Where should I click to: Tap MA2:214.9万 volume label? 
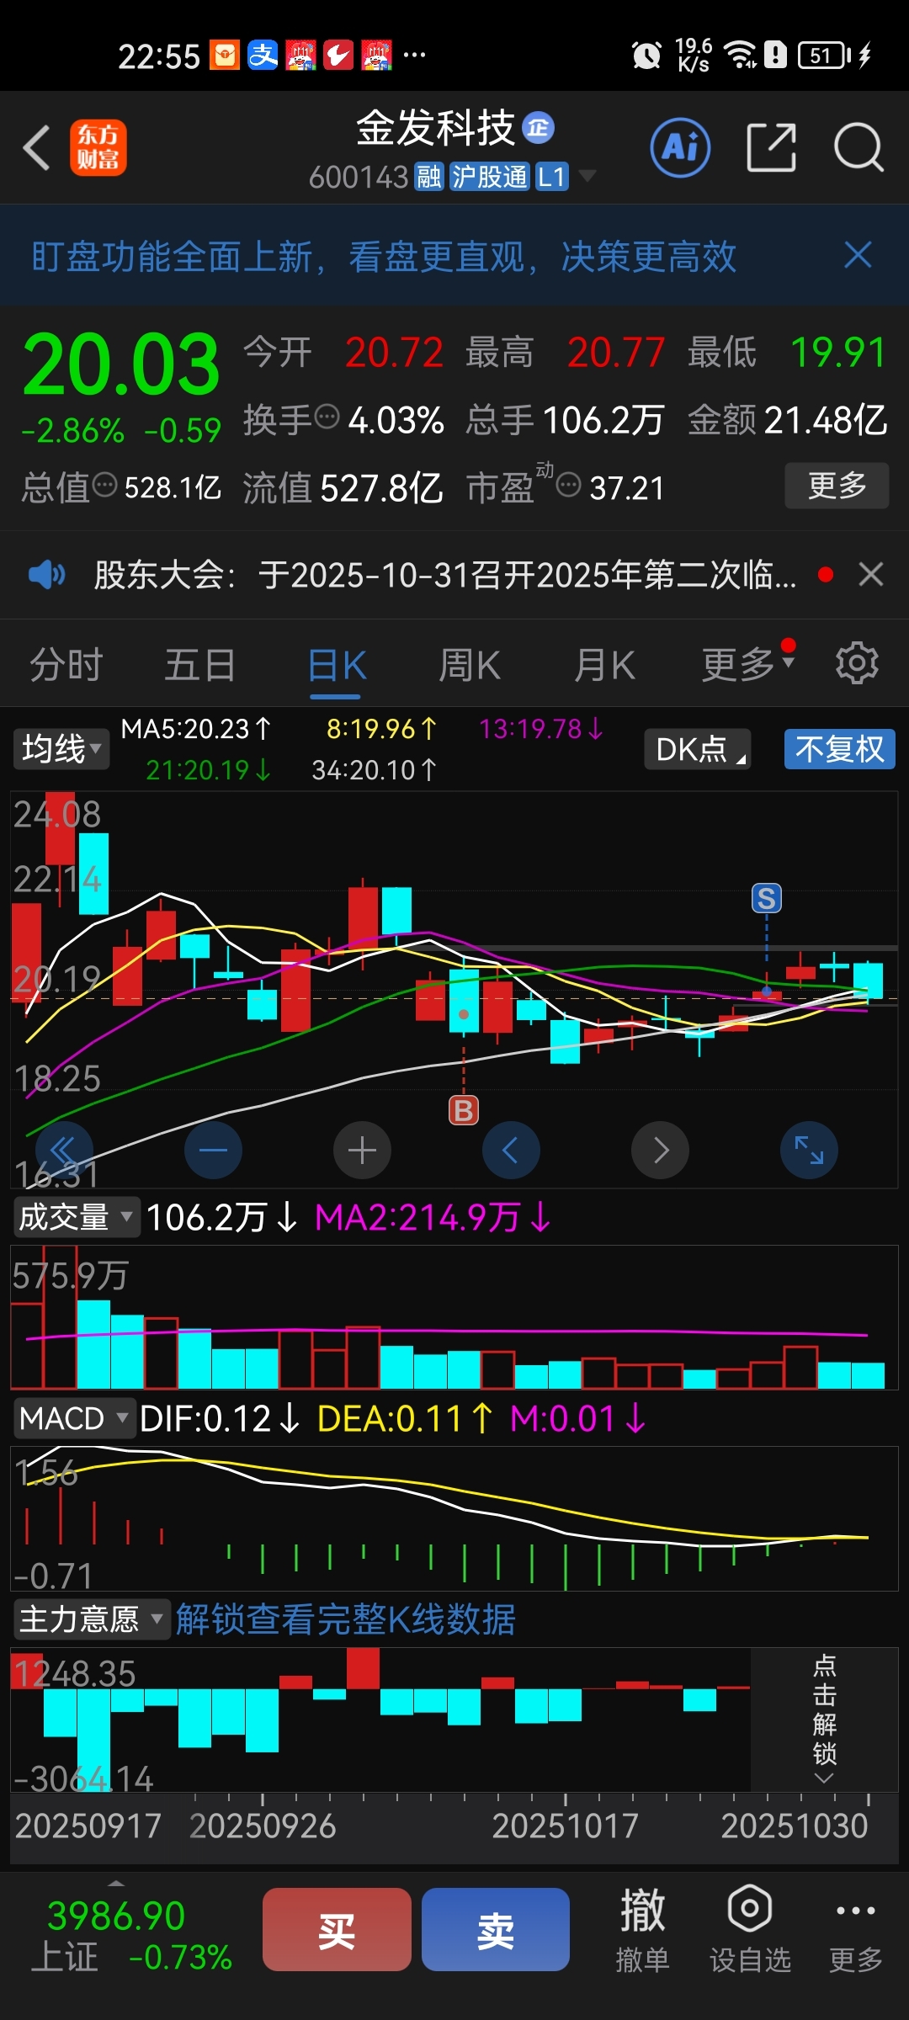pos(433,1217)
